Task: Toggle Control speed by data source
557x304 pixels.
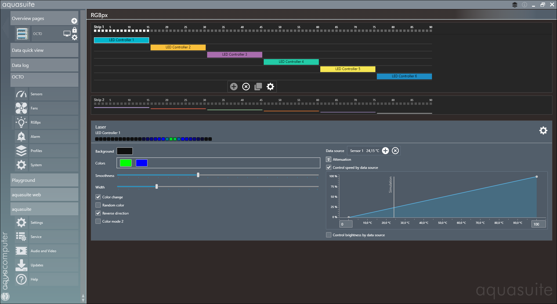Action: point(329,168)
